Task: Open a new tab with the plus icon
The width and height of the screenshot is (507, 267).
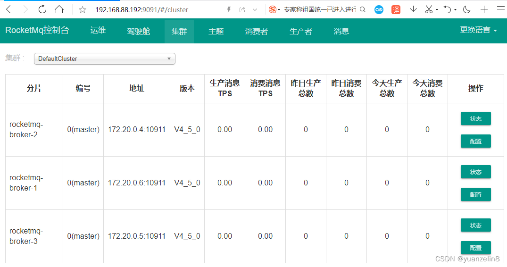Action: point(484,9)
